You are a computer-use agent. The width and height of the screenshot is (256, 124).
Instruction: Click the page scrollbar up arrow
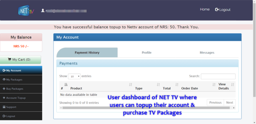(x=254, y=1)
